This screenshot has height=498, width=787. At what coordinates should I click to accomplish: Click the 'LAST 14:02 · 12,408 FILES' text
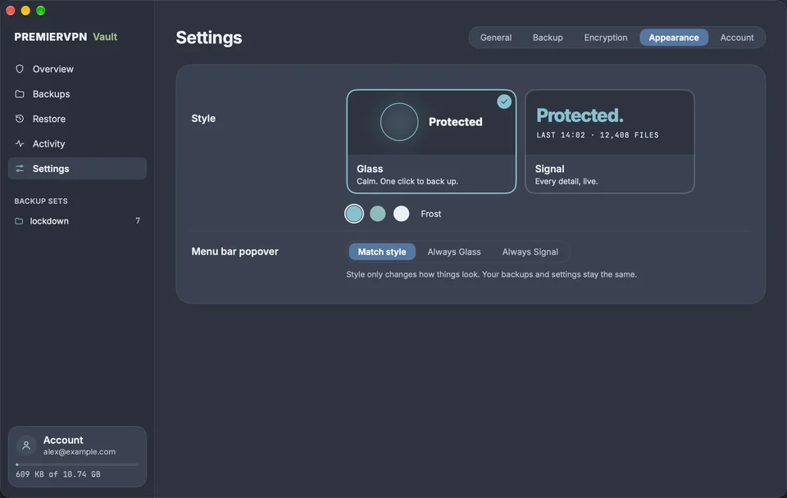coord(598,135)
